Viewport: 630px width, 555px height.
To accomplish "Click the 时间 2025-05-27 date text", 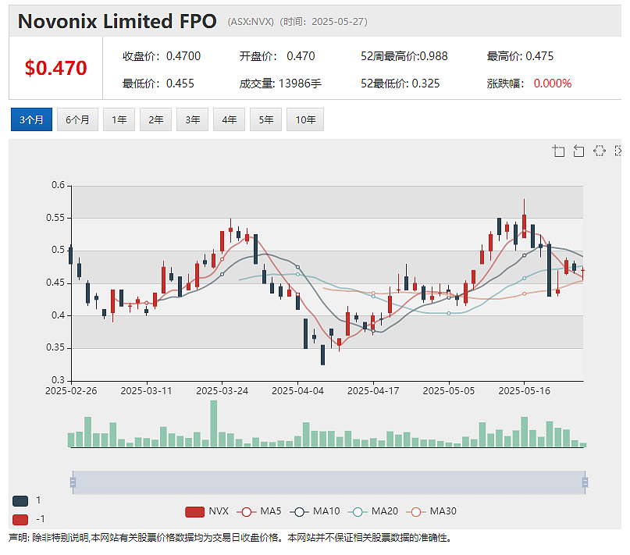I will 323,22.
